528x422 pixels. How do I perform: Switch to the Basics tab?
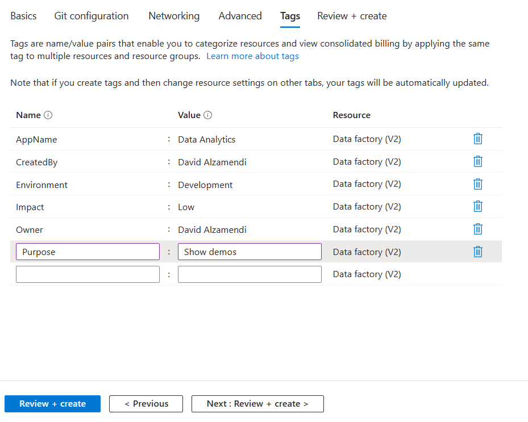pyautogui.click(x=23, y=16)
